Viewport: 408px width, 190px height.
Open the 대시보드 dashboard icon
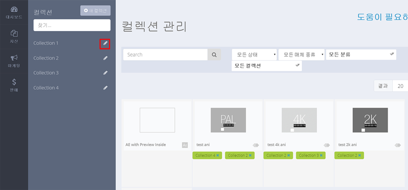click(x=14, y=10)
